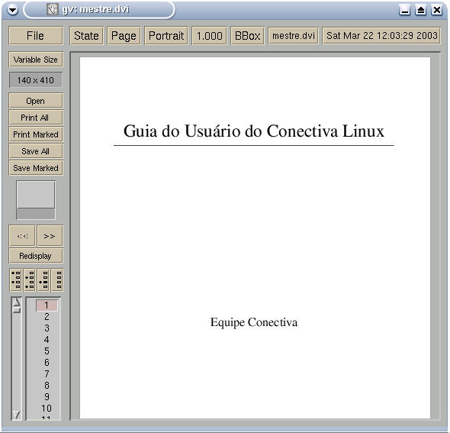Click the unmark all pages icon
Viewport: 450px width, 433px height.
coord(57,280)
